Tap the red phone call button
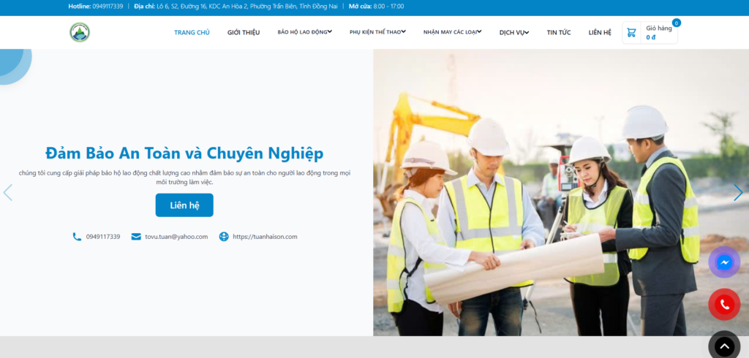This screenshot has width=749, height=358. coord(724,305)
